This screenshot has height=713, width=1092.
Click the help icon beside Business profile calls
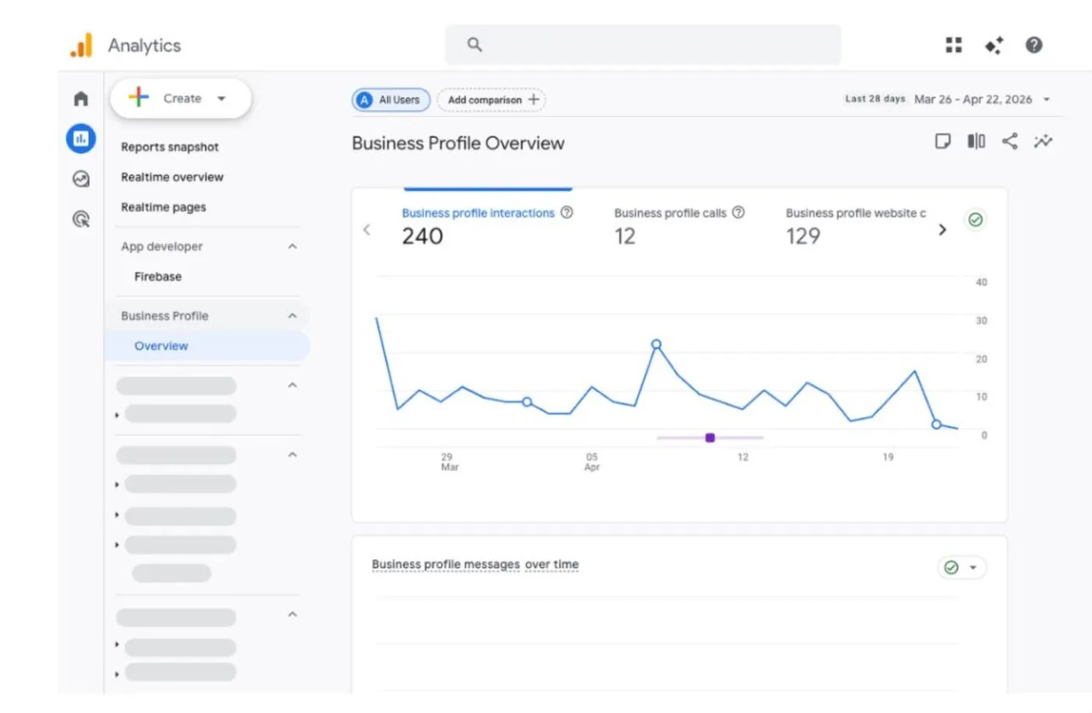click(739, 212)
